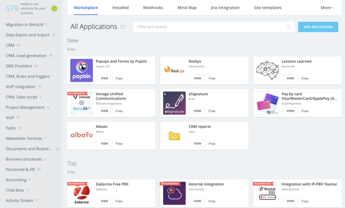Select the Zadarma Free PBX logo

82,194
